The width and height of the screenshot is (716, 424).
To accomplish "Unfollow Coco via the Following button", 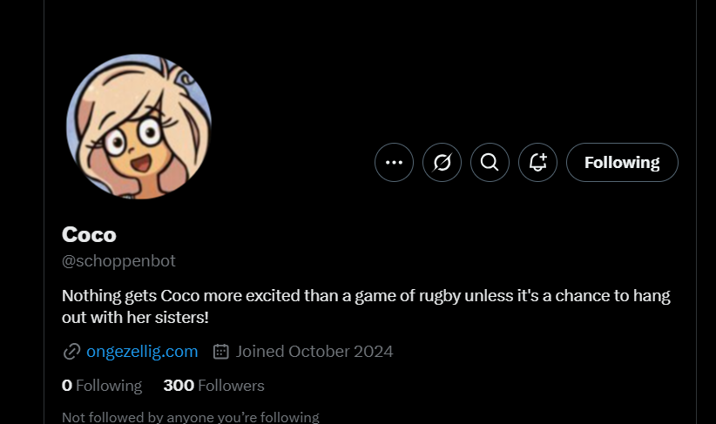I will (x=622, y=162).
